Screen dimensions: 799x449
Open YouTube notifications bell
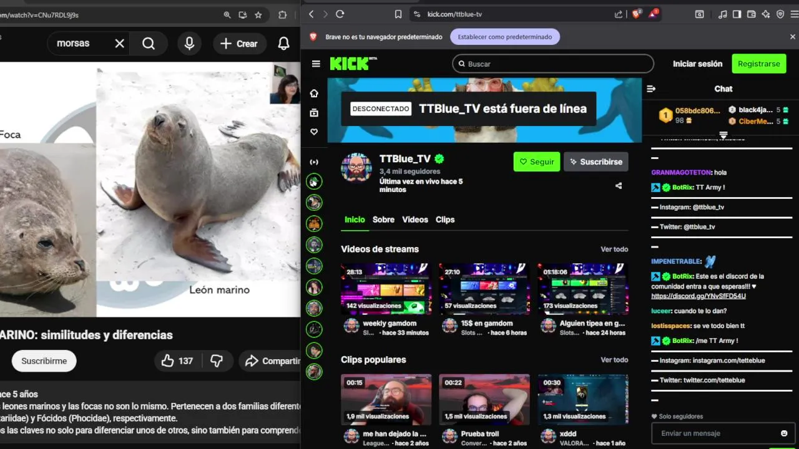pos(283,43)
